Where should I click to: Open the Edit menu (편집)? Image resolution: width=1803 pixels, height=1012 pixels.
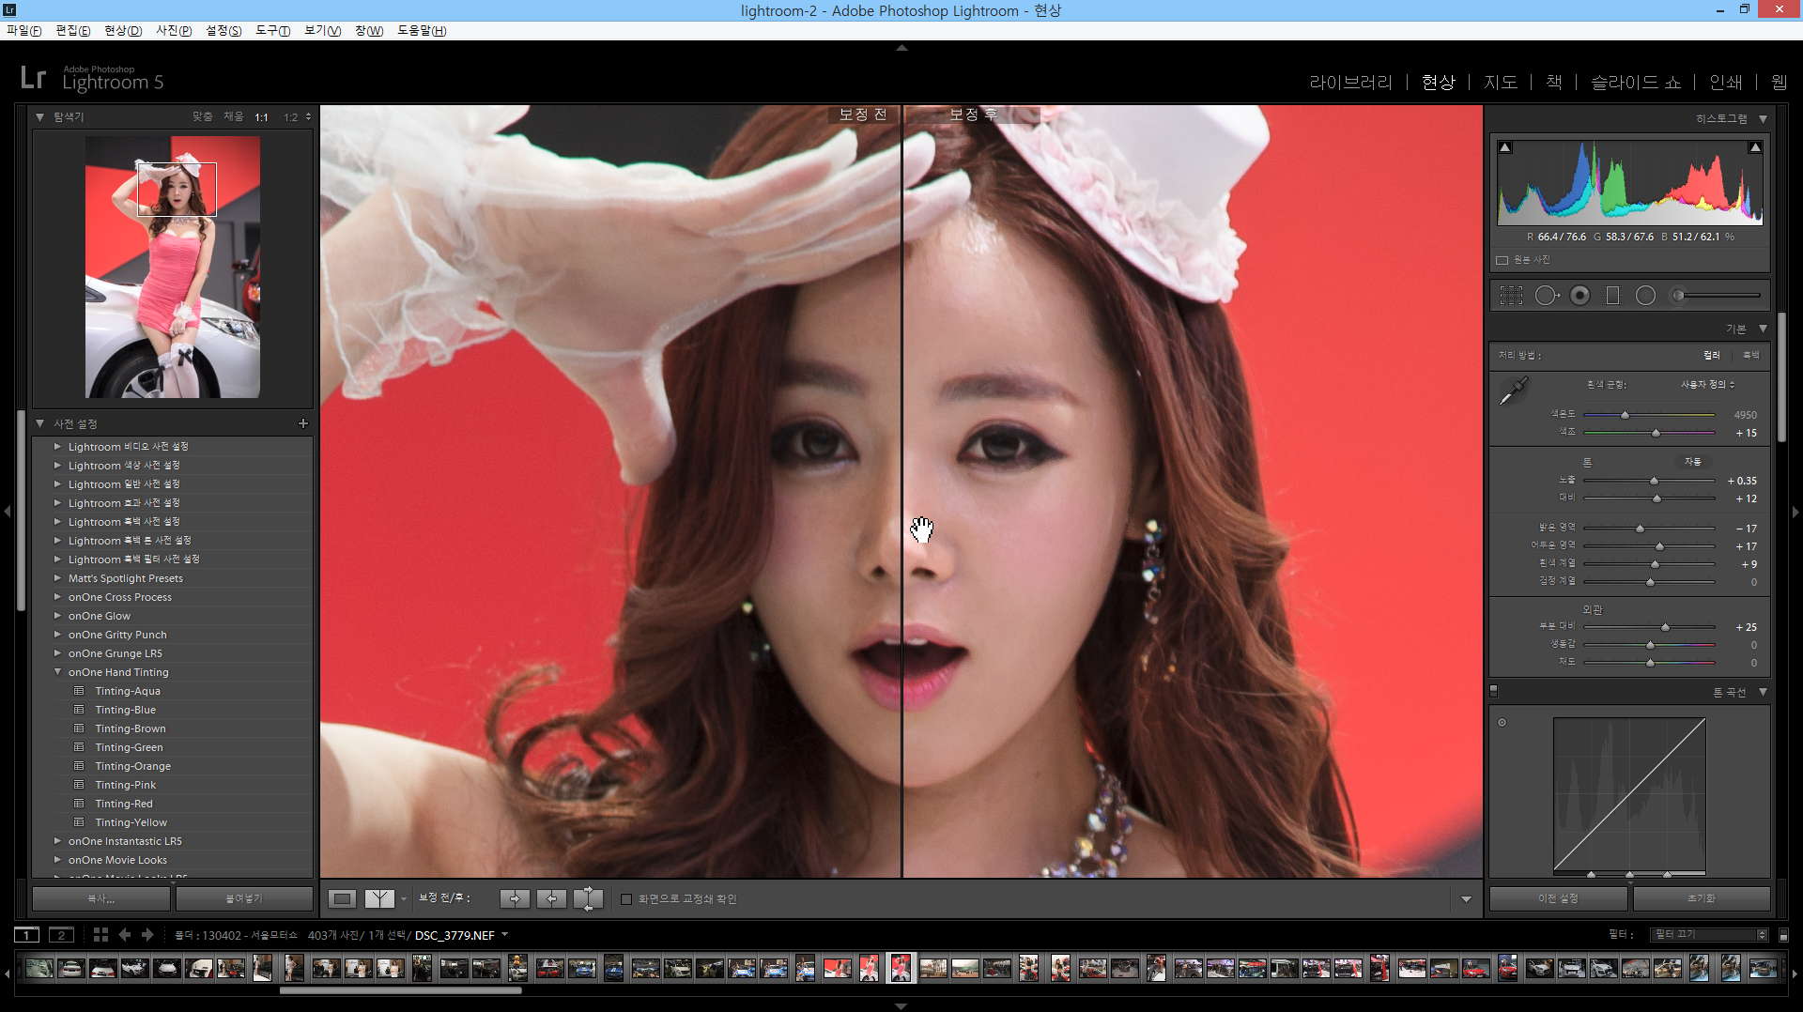click(x=72, y=30)
